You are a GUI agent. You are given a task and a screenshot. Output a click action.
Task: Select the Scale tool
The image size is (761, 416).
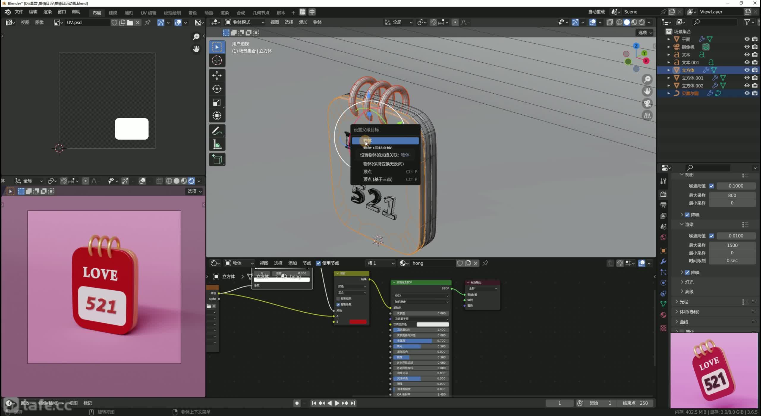click(217, 102)
